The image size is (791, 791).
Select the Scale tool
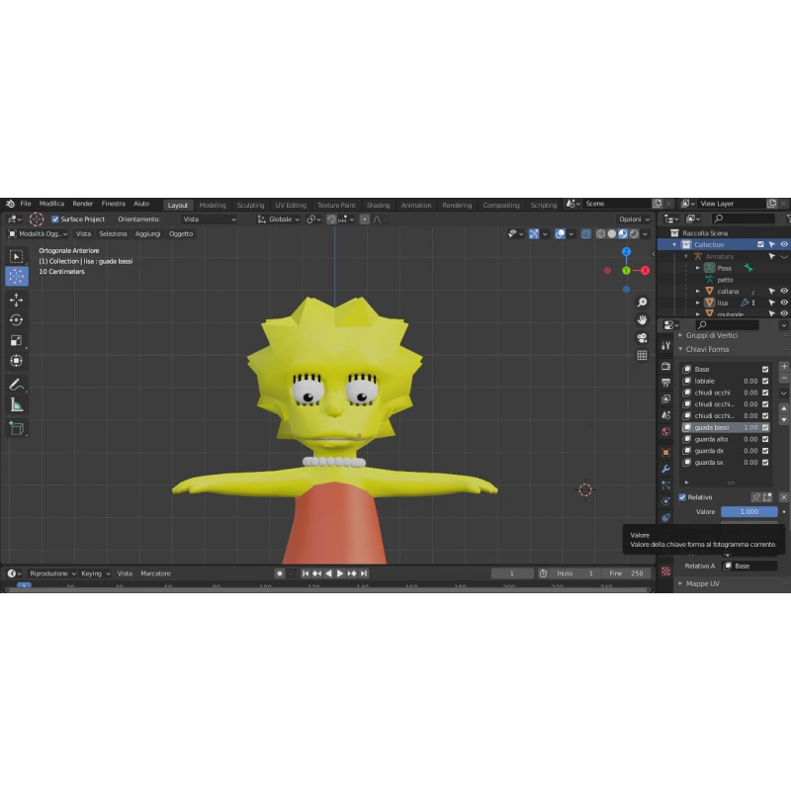point(16,340)
